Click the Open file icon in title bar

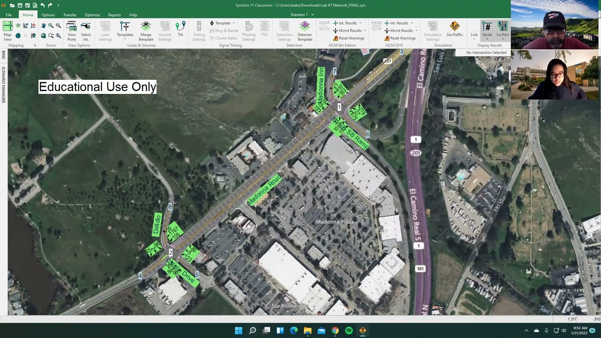pos(12,5)
